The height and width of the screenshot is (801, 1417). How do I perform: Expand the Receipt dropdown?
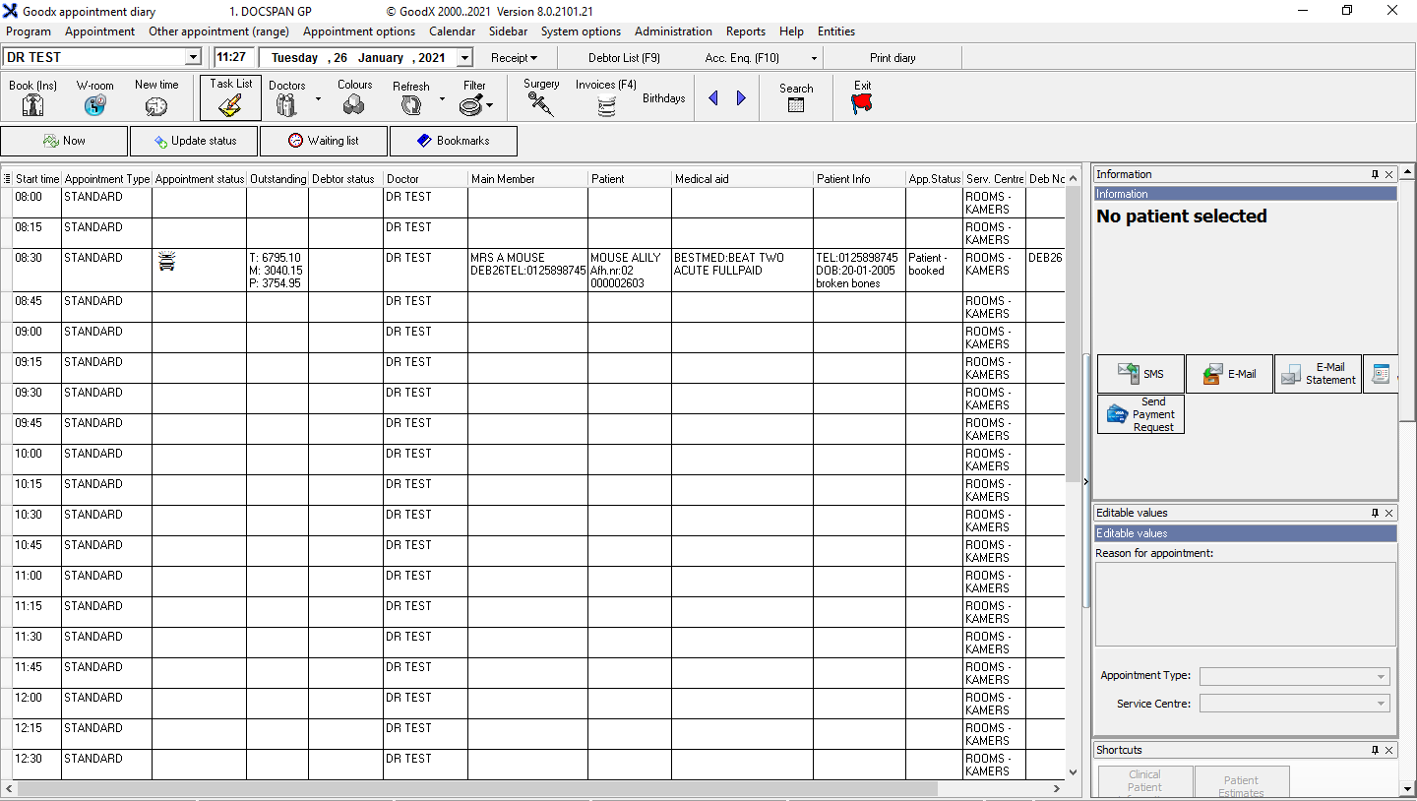(515, 58)
